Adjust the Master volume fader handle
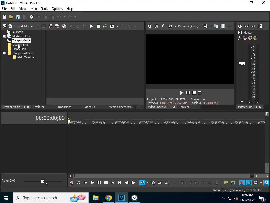The width and height of the screenshot is (270, 203). coord(242,64)
